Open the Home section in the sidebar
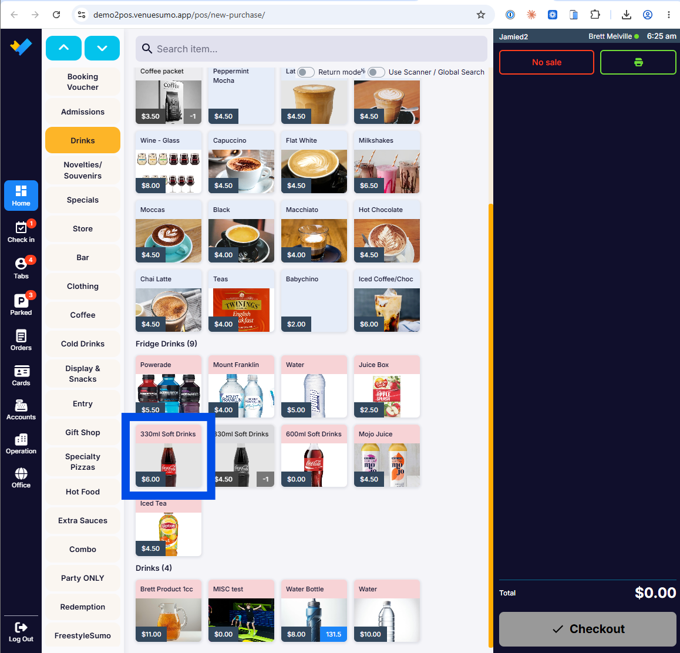Screen dimensions: 680x653 coord(21,196)
